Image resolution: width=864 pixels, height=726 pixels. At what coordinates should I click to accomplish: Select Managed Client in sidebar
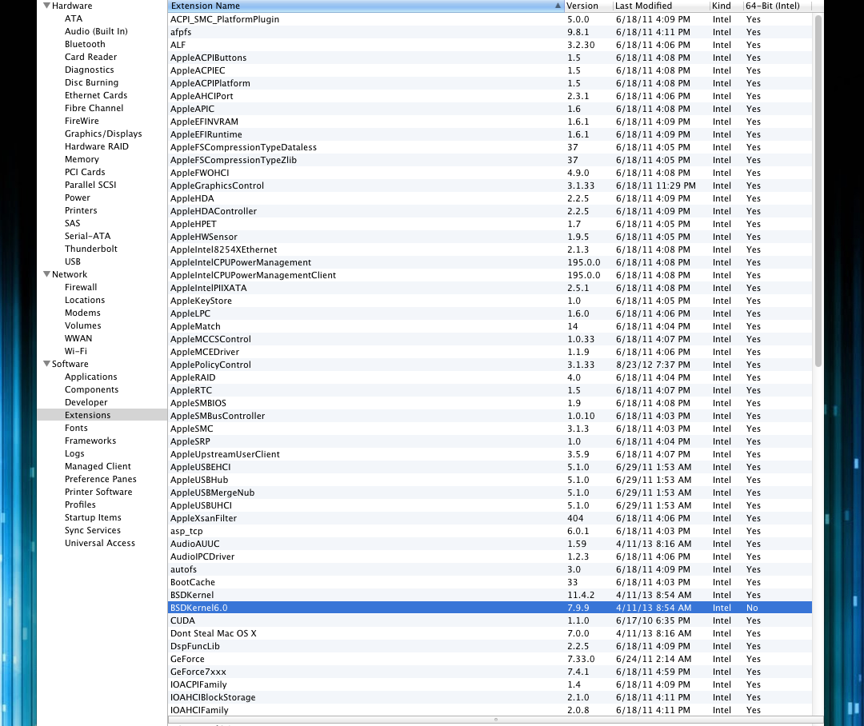click(x=98, y=466)
